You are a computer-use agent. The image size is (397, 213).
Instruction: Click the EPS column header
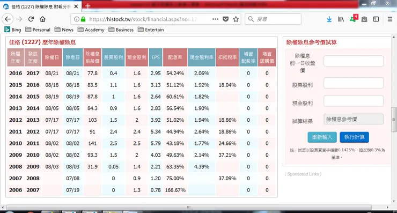point(156,57)
